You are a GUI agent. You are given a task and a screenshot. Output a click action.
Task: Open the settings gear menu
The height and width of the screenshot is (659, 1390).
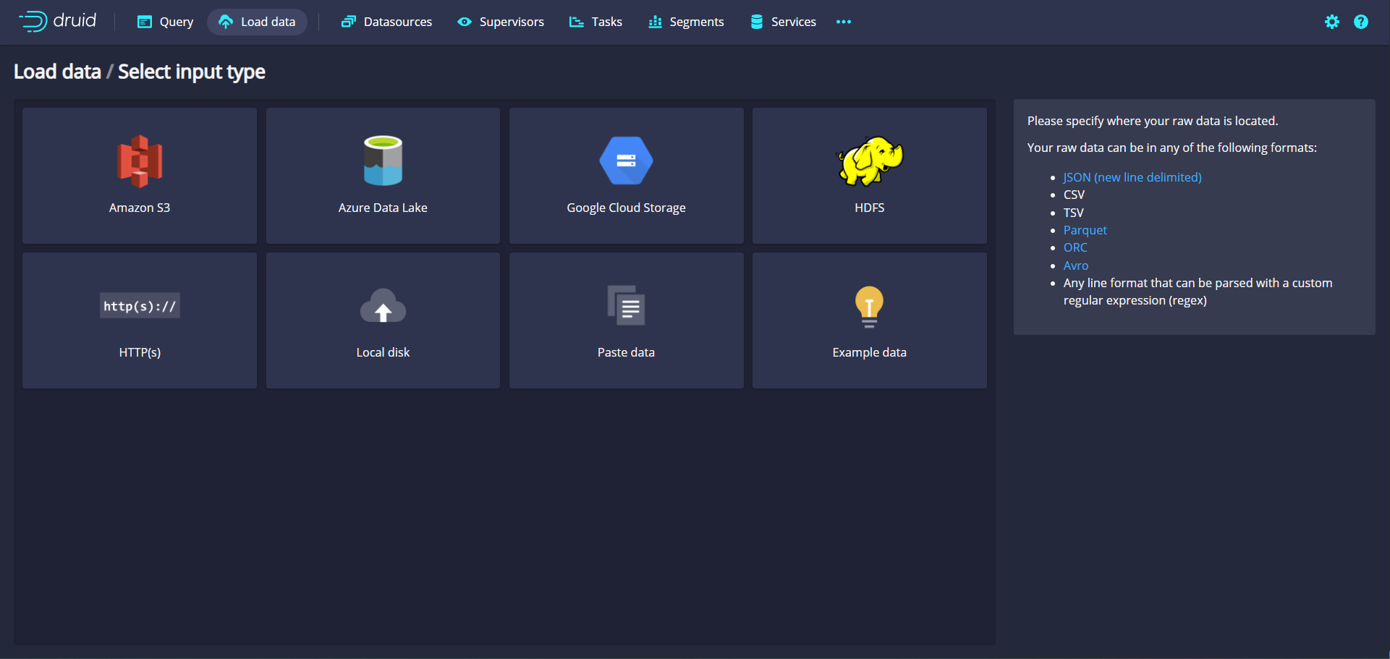tap(1332, 22)
